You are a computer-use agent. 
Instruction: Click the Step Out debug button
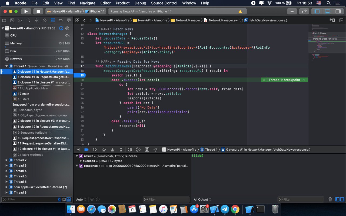coord(121,150)
